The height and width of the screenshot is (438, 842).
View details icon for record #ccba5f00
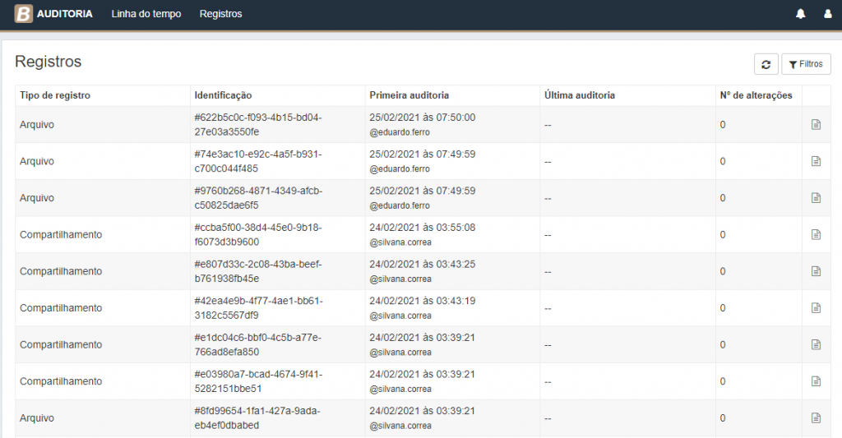point(816,235)
